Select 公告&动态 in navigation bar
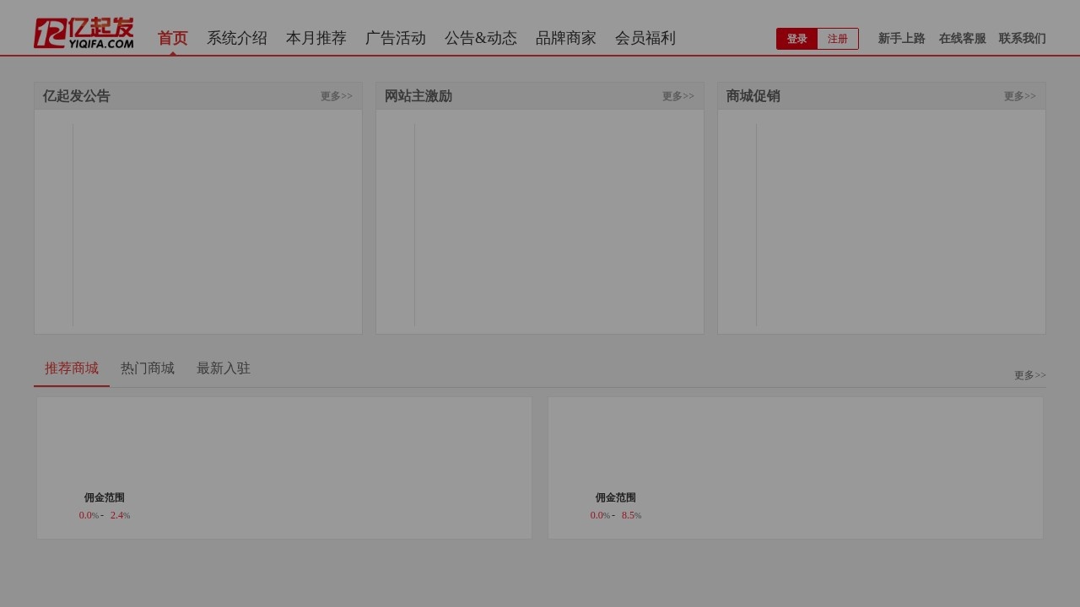Image resolution: width=1080 pixels, height=607 pixels. click(x=480, y=38)
